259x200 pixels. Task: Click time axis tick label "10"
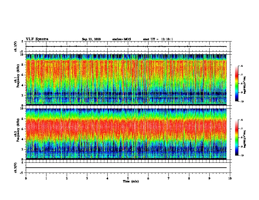coord(230,178)
